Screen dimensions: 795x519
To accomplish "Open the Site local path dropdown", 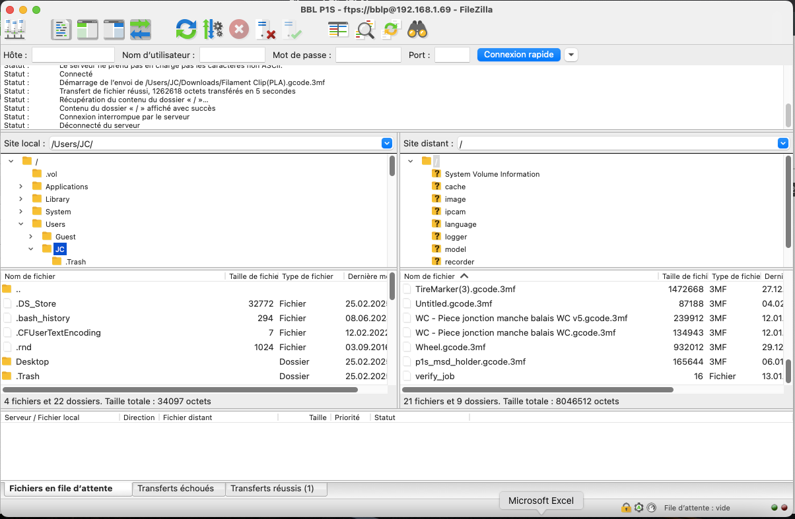I will point(387,143).
